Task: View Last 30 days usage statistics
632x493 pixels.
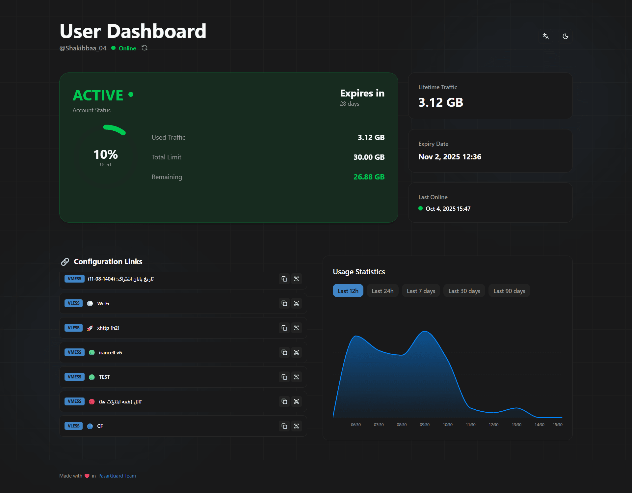Action: pos(464,291)
